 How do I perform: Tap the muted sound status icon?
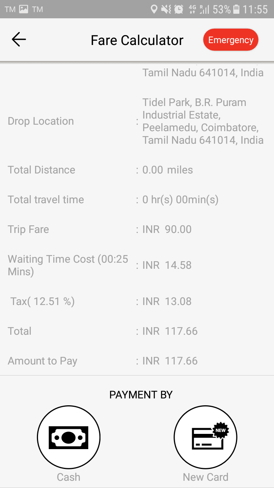point(166,9)
